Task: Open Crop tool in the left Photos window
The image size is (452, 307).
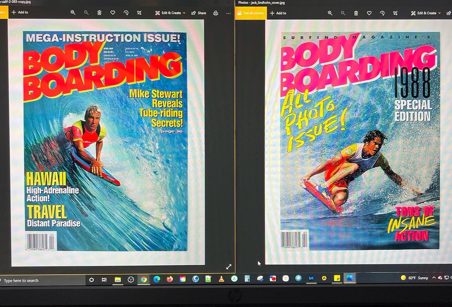Action: point(139,12)
